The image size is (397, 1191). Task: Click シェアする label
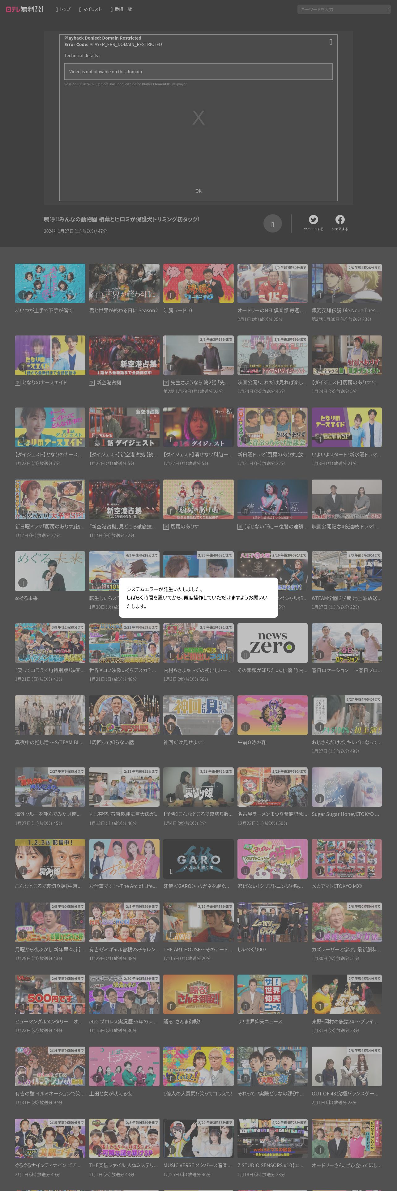[340, 229]
